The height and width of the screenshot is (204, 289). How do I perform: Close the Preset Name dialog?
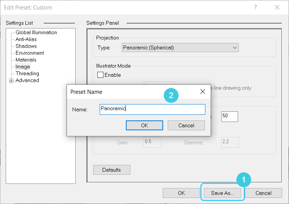coord(203,92)
